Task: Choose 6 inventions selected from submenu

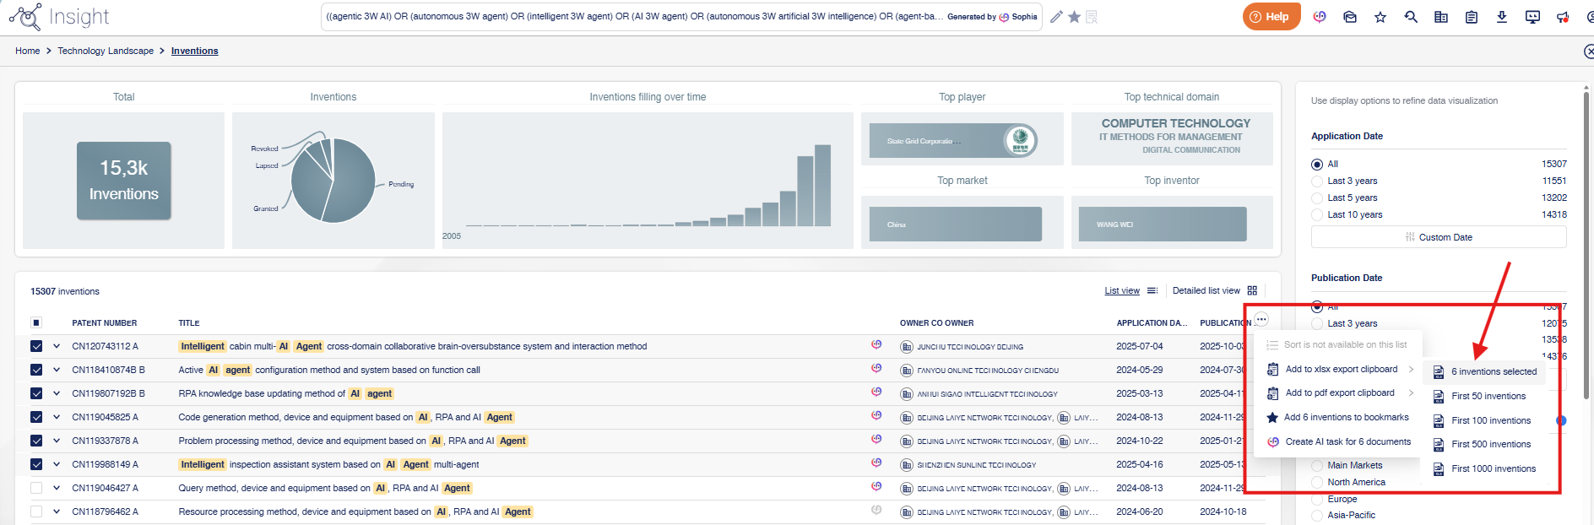Action: pos(1485,372)
